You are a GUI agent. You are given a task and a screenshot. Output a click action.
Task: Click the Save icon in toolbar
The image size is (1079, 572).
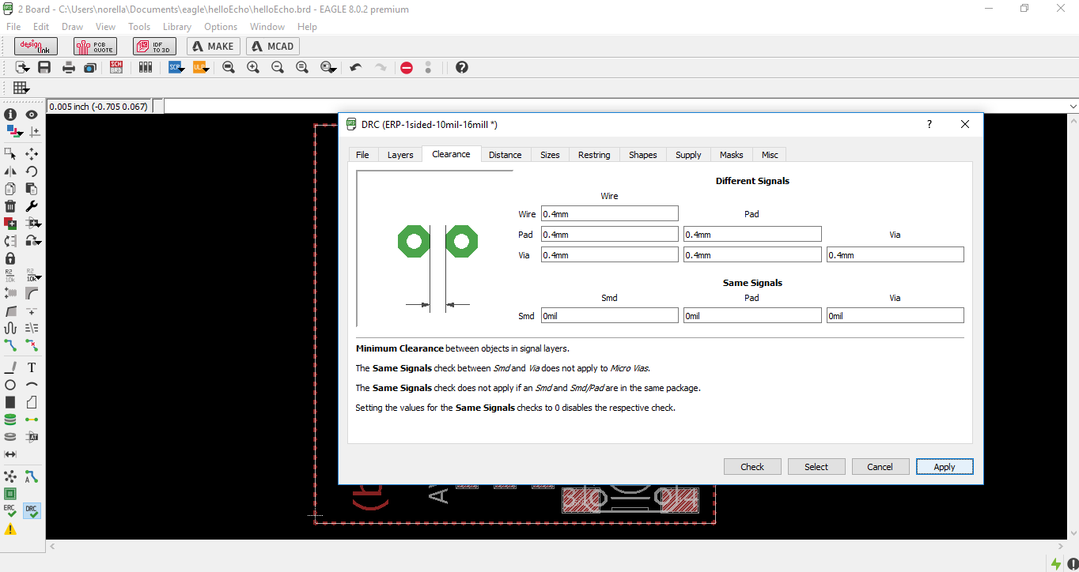pyautogui.click(x=44, y=67)
